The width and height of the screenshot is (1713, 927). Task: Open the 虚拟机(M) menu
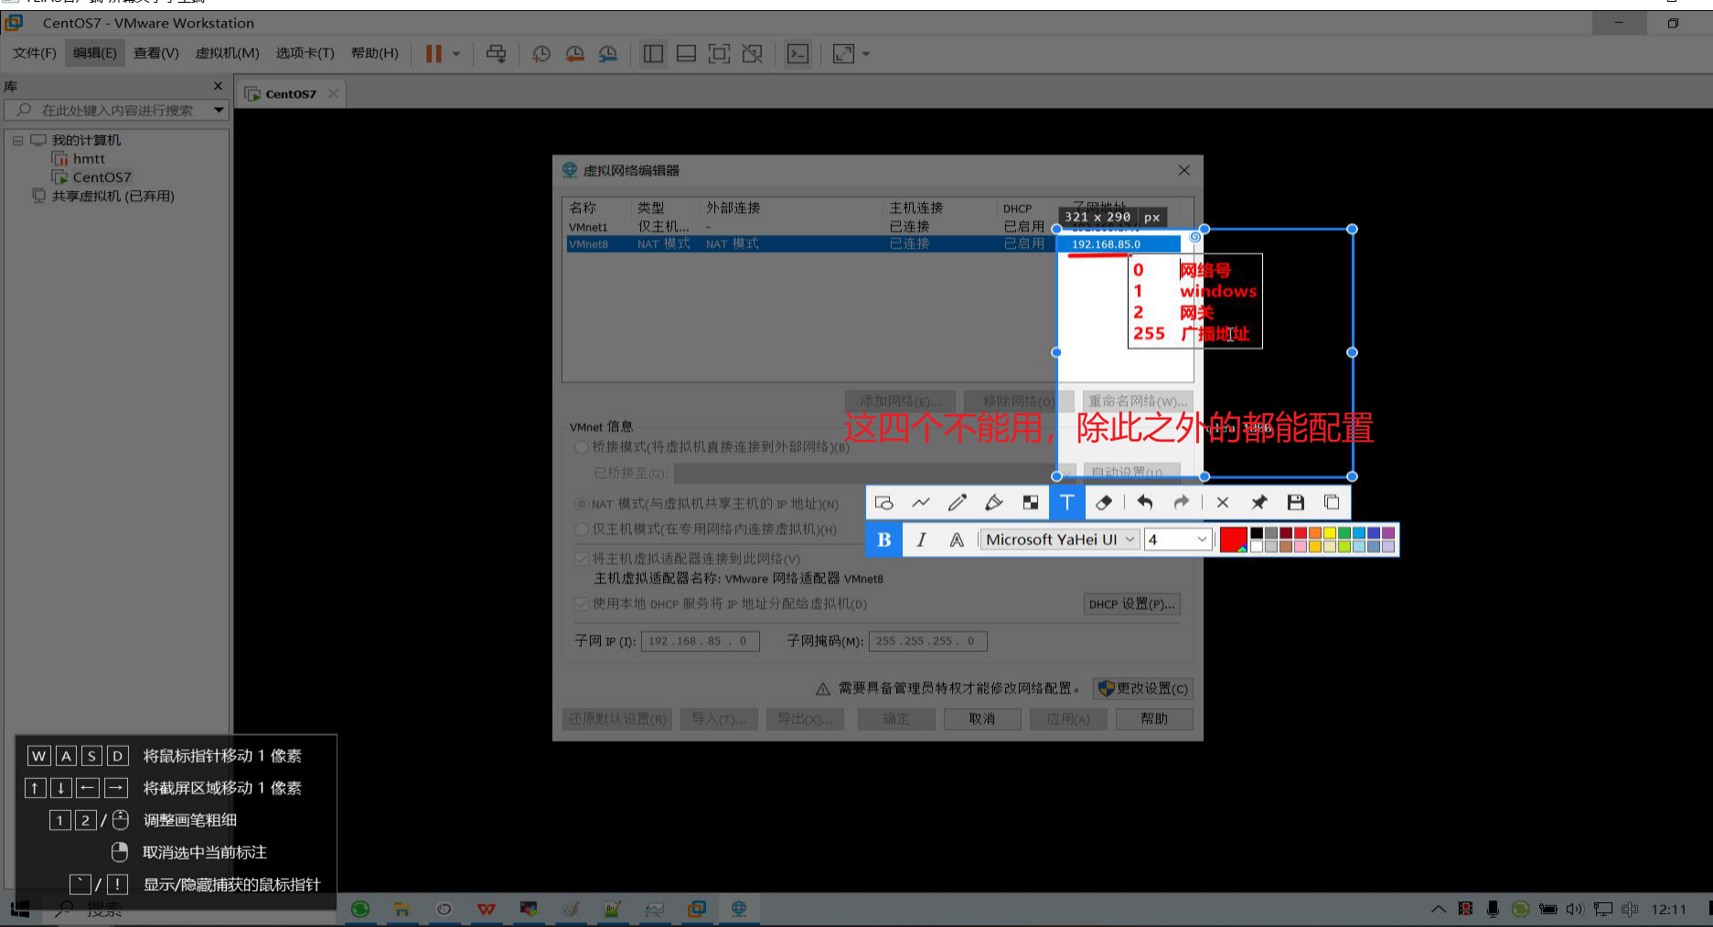pos(227,53)
